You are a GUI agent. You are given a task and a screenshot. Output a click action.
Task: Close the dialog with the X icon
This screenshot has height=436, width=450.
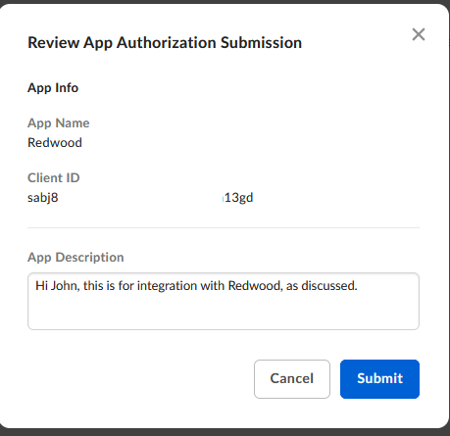(419, 34)
